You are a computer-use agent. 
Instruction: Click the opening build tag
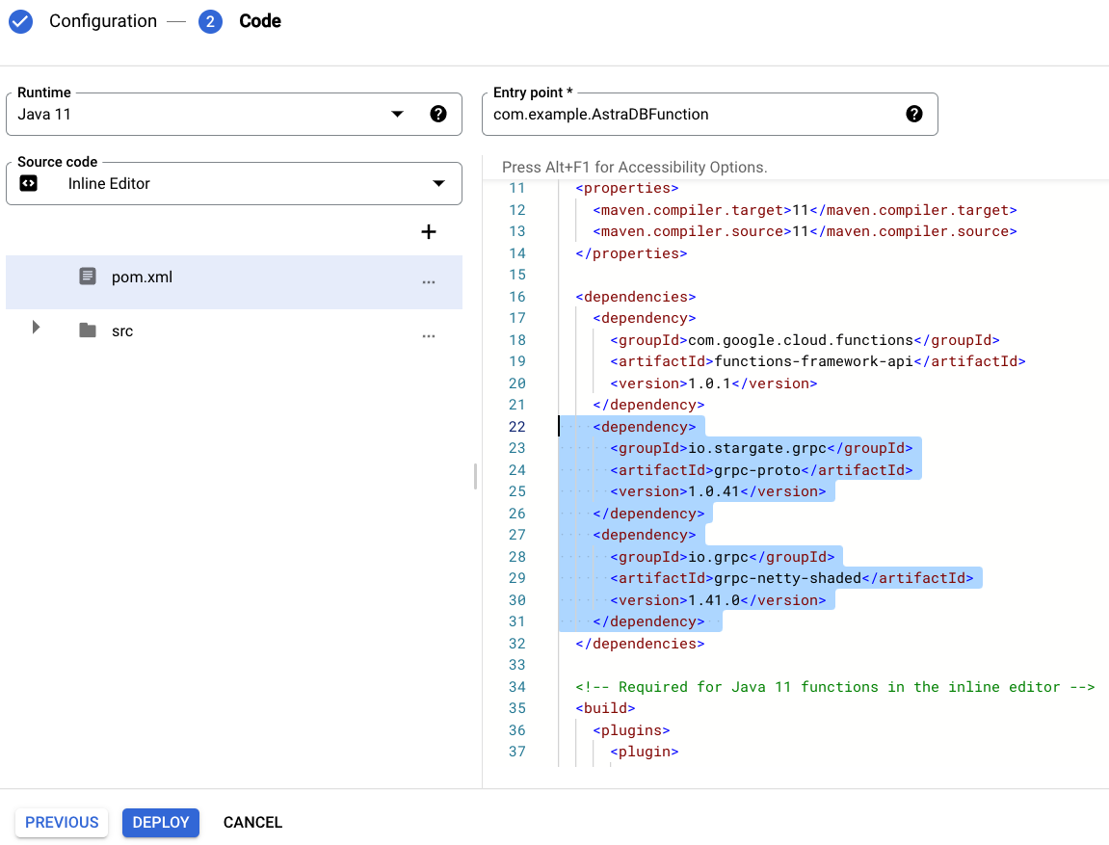(605, 708)
